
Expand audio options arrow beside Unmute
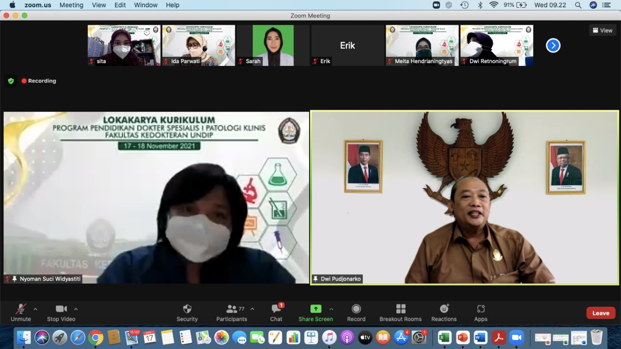click(35, 309)
